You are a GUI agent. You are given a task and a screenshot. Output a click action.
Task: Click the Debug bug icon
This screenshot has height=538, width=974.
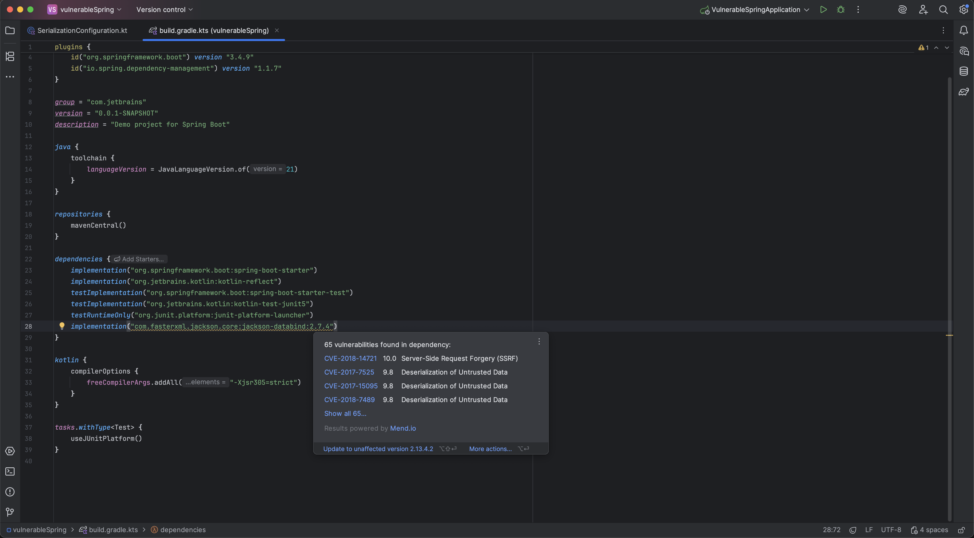(x=841, y=10)
